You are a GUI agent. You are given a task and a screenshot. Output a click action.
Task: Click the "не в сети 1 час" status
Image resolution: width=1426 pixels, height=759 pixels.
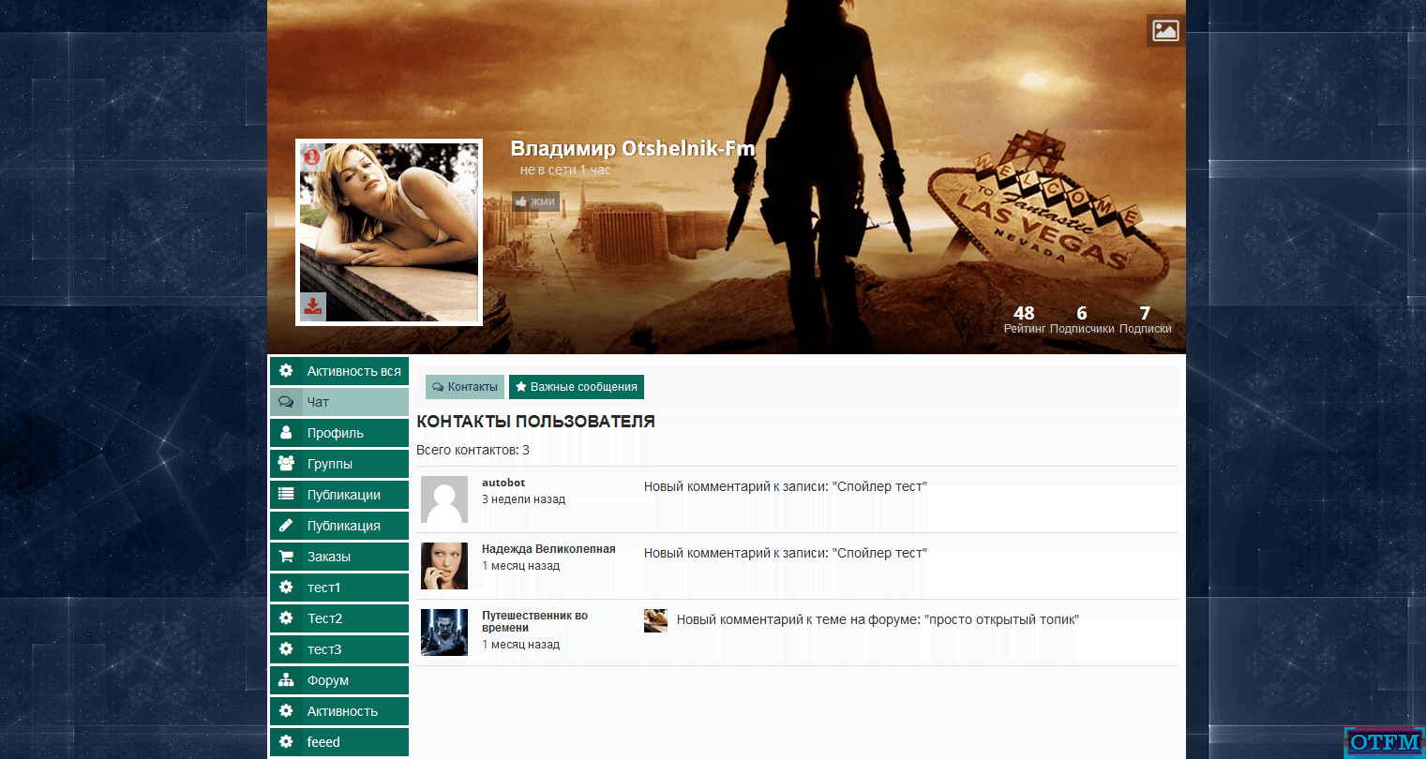(565, 170)
